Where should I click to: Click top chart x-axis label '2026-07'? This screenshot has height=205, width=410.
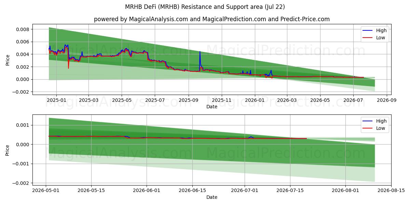coord(353,100)
